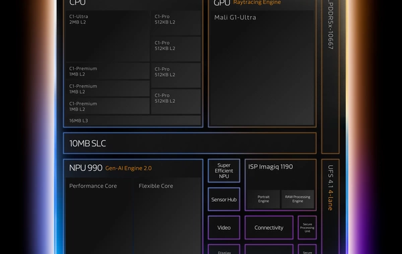Click the Raytracing Engine label
The image size is (402, 254).
tap(257, 3)
